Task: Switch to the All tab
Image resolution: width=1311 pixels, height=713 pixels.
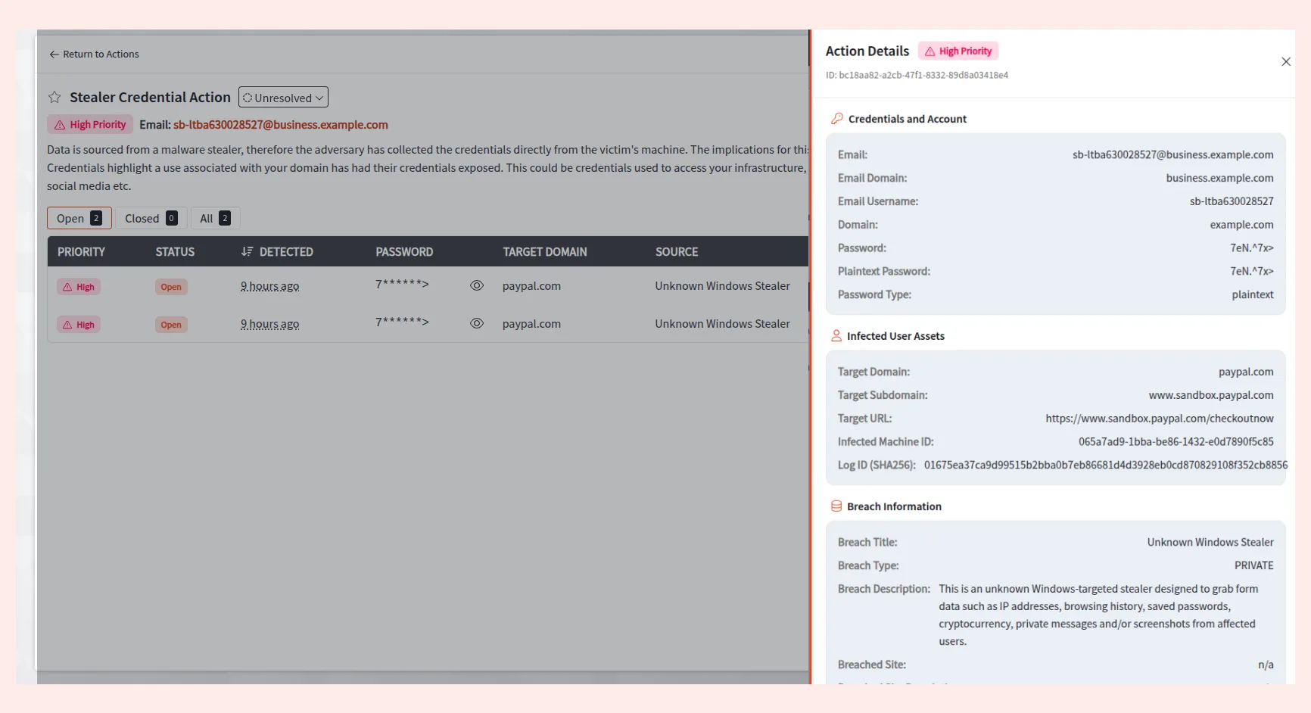Action: click(x=214, y=219)
